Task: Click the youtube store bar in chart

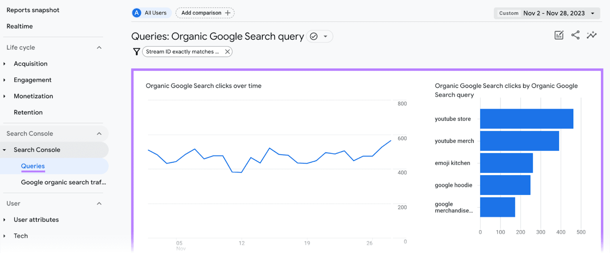Action: [x=526, y=119]
